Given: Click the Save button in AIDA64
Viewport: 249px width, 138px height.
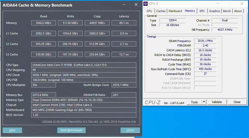Looking at the screenshot, I should [12, 130].
